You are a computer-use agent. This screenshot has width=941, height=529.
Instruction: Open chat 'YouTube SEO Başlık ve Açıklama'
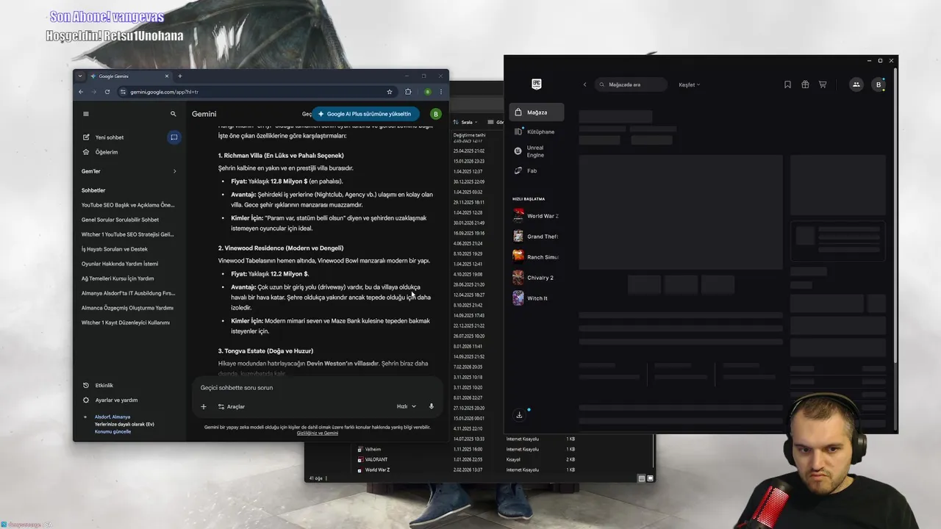point(128,205)
